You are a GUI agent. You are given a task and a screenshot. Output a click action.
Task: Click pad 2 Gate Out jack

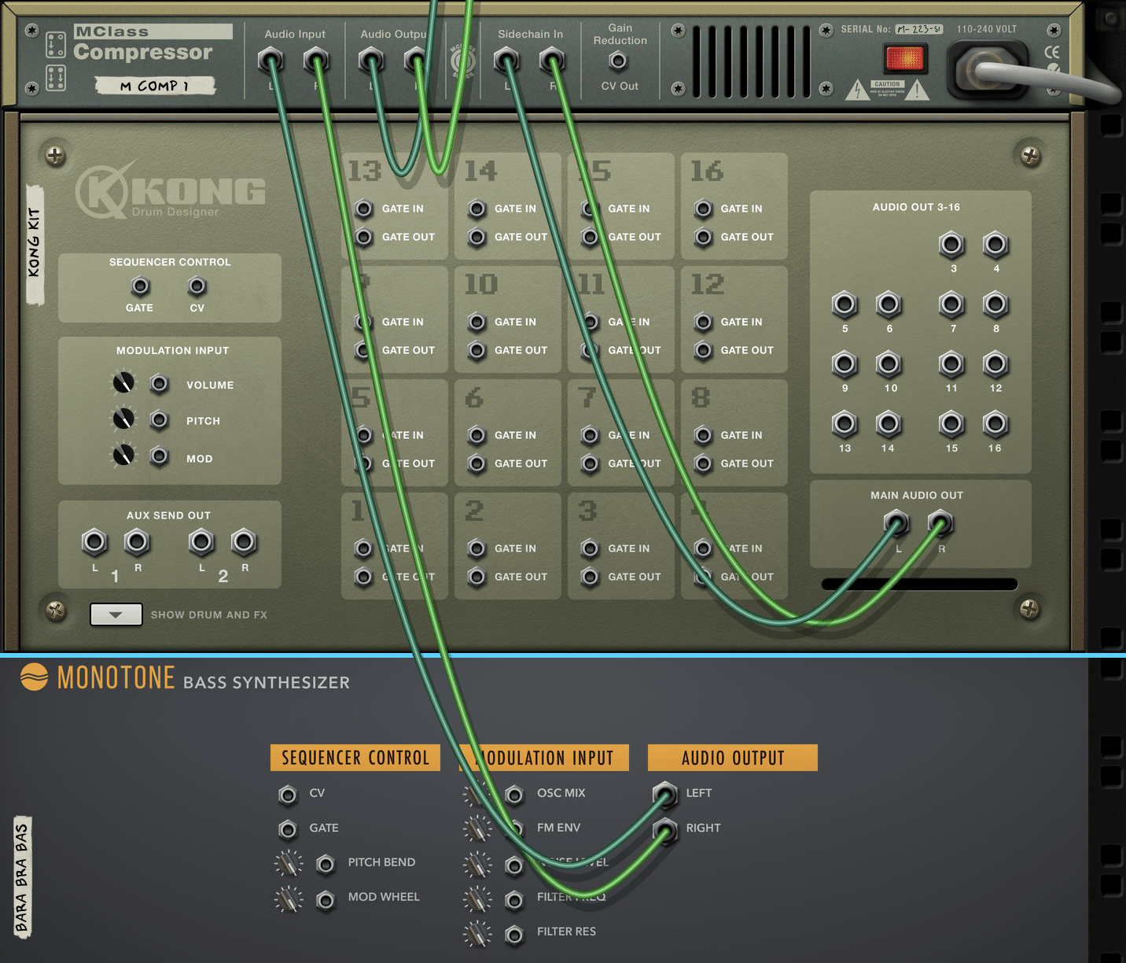(x=477, y=577)
